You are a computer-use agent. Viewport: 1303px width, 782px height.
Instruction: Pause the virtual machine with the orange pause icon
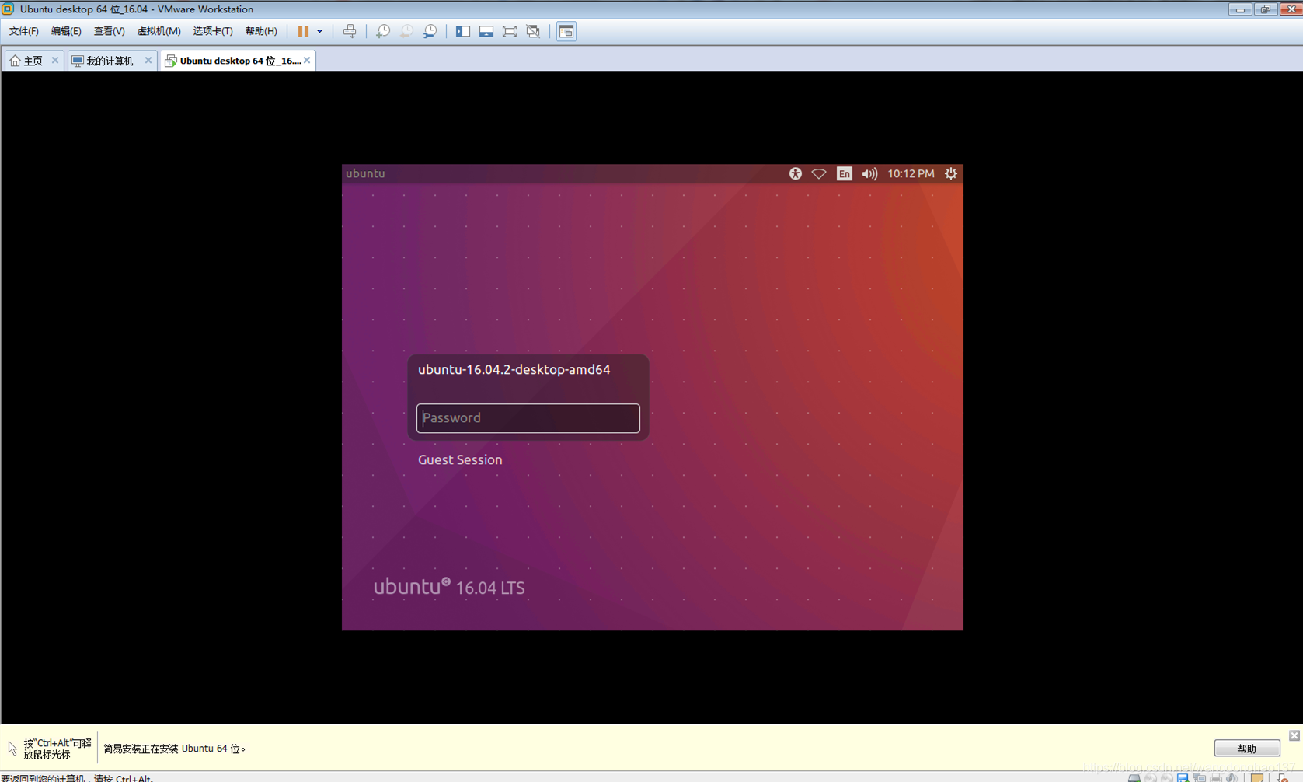pos(303,31)
